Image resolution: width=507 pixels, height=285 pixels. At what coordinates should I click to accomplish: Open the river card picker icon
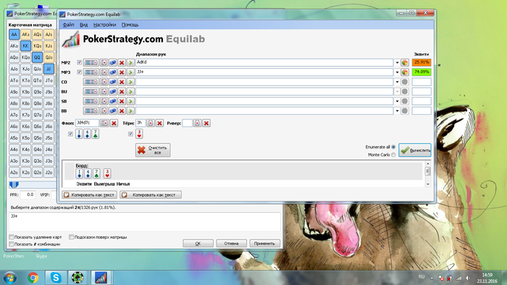click(x=197, y=123)
